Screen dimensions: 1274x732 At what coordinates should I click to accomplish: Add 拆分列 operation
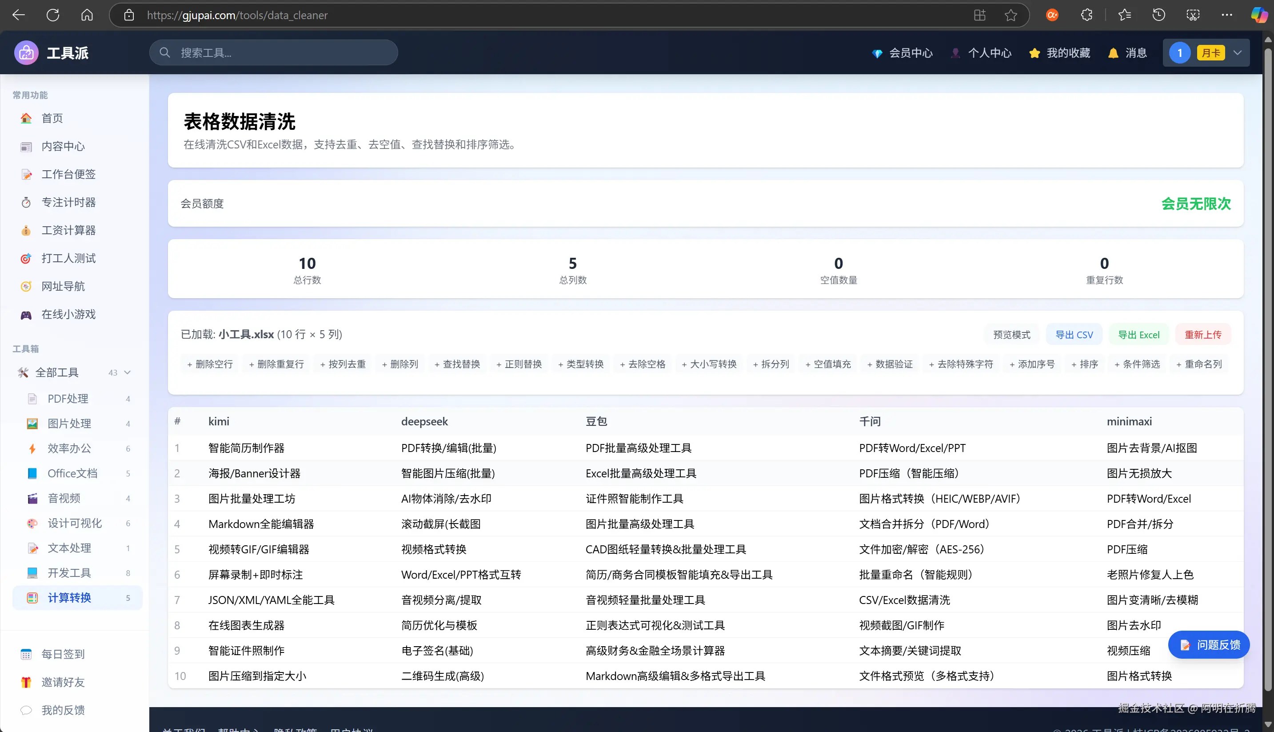[771, 364]
